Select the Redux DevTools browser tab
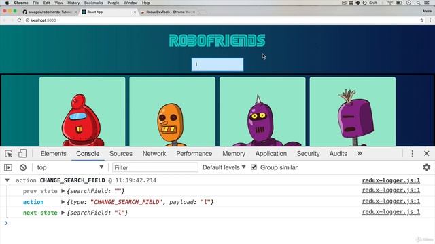435x244 pixels. (168, 12)
